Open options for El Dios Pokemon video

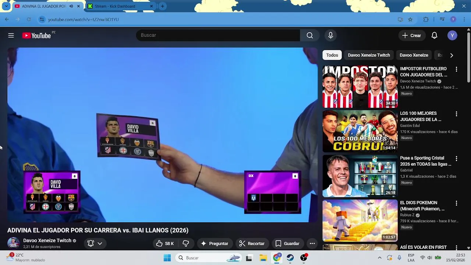pos(456,203)
